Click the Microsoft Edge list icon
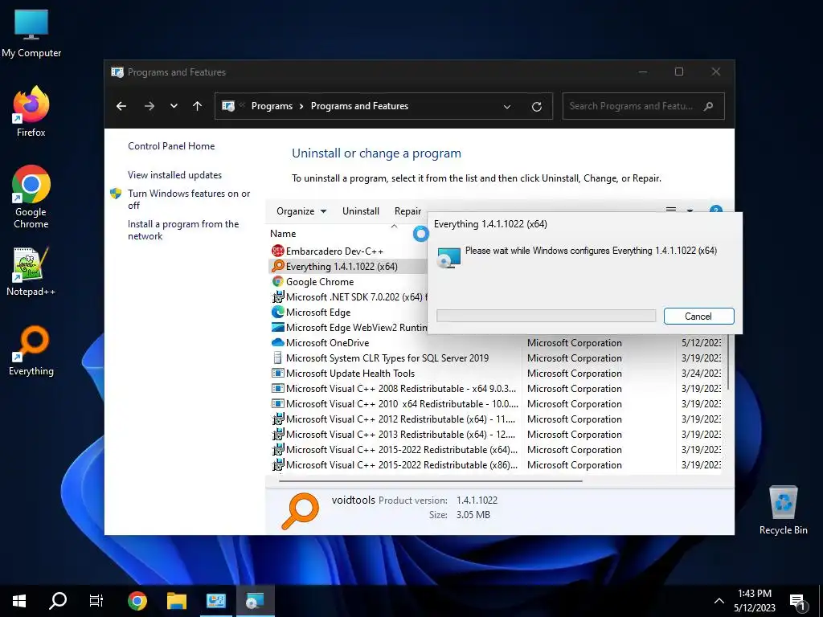The width and height of the screenshot is (823, 617). (277, 312)
